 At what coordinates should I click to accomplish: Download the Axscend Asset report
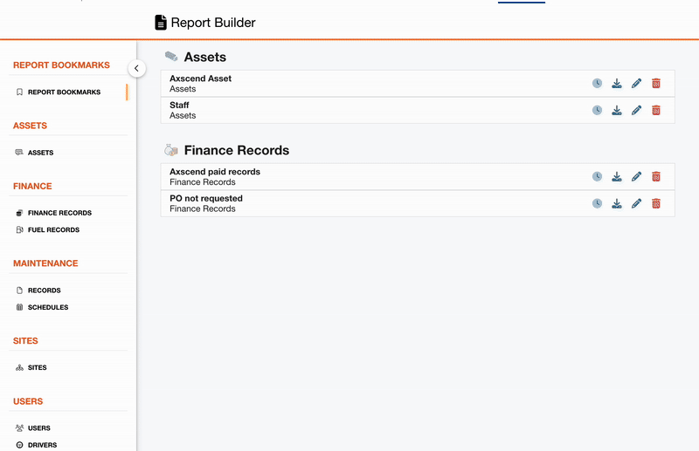tap(617, 84)
